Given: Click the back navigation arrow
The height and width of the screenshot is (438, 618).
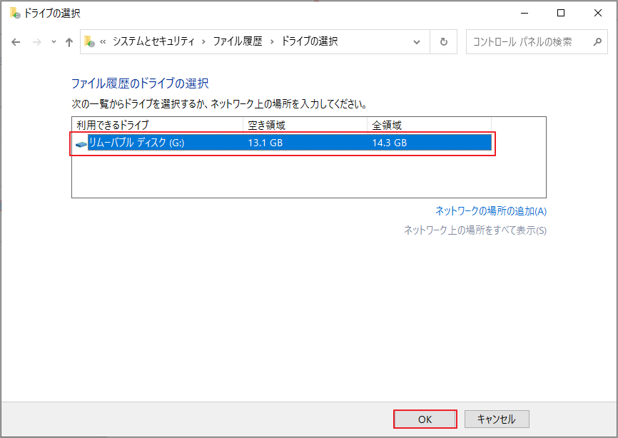Looking at the screenshot, I should tap(15, 41).
